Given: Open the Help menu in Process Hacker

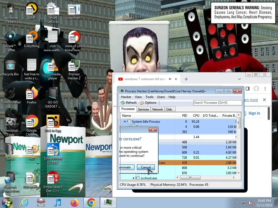Looking at the screenshot, I should pyautogui.click(x=172, y=97).
